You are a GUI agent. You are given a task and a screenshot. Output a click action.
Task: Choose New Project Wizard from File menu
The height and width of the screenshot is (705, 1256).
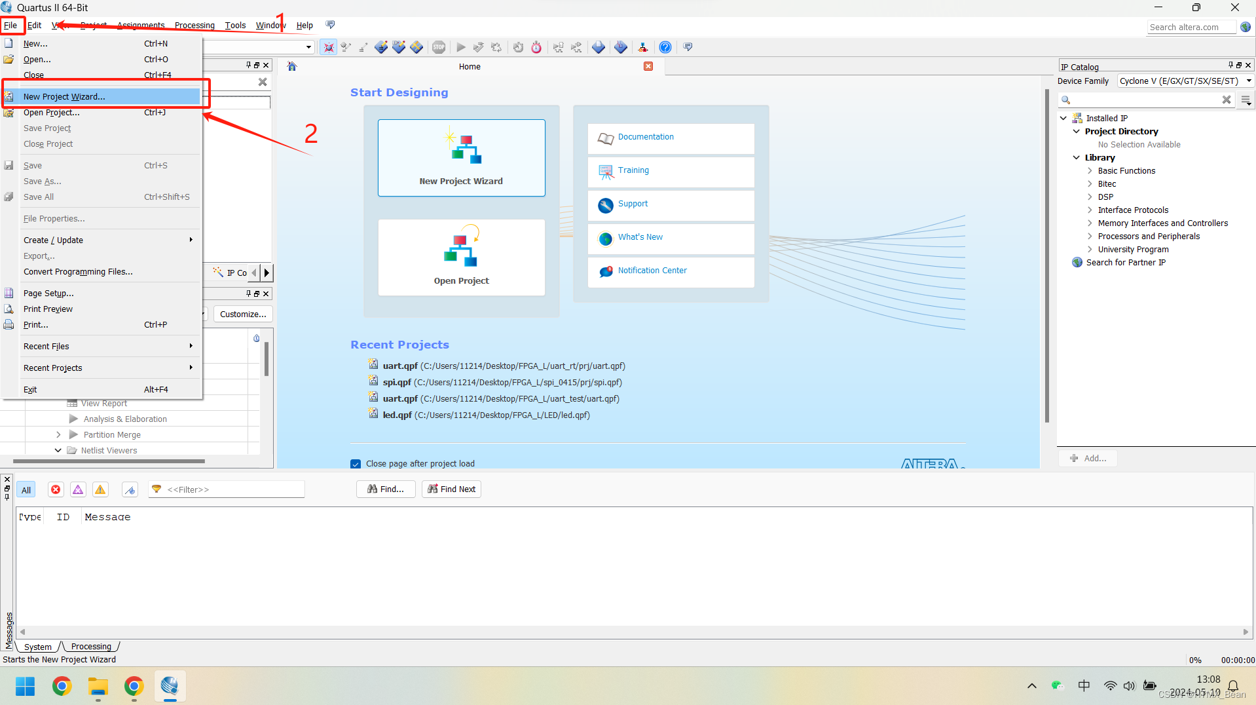pyautogui.click(x=102, y=96)
